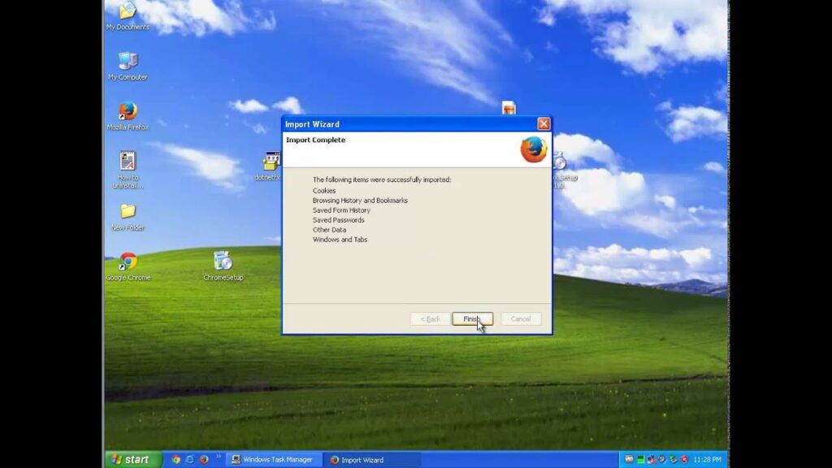
Task: Expand Quick Launch overflow chevron
Action: coord(218,457)
